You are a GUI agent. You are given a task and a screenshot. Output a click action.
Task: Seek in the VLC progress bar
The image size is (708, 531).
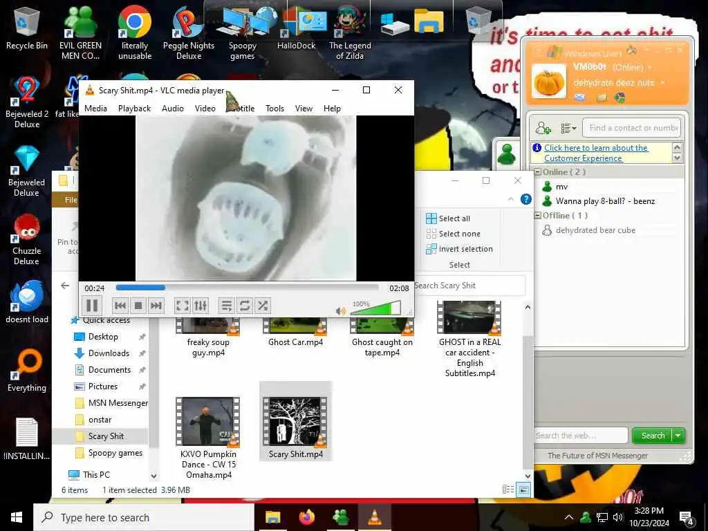(247, 288)
